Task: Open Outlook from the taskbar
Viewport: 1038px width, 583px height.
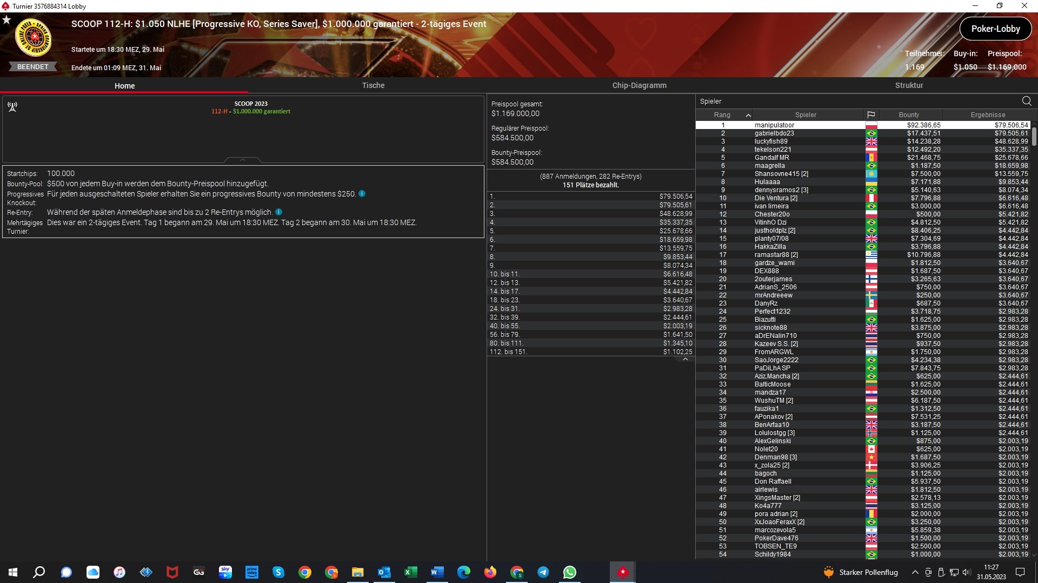Action: pos(384,572)
